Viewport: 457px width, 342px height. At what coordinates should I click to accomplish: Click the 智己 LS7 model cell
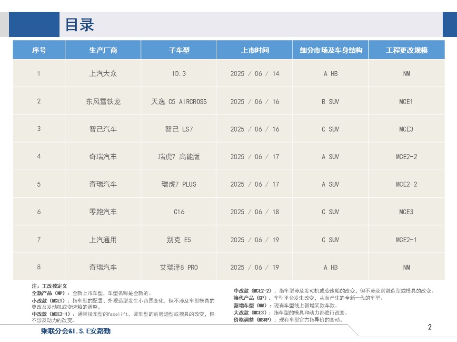(179, 129)
